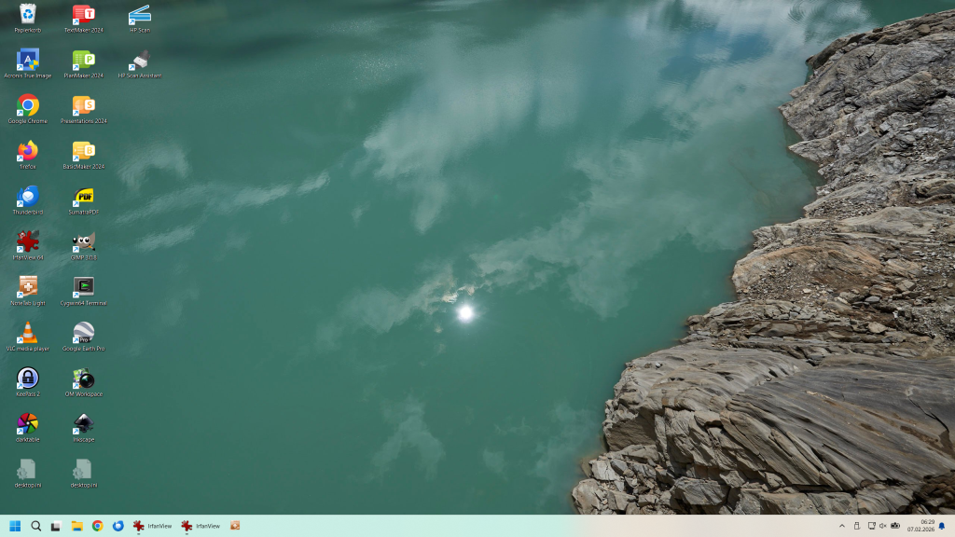Select the VLC media player shortcut

coord(28,333)
